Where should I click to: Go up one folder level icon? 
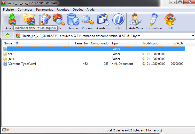(x=7, y=36)
